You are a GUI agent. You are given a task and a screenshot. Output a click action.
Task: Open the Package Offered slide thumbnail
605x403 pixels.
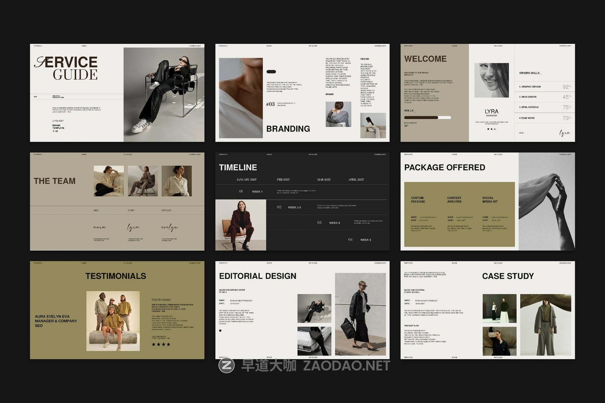488,201
